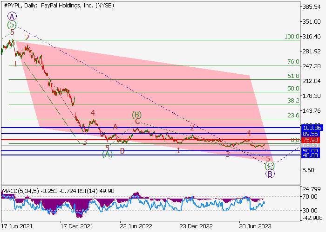Select the green (A) wave label
326x232 pixels.
108,155
